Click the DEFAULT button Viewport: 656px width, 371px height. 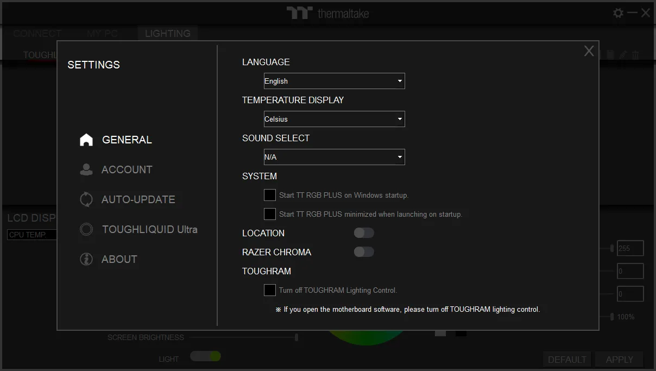click(567, 360)
